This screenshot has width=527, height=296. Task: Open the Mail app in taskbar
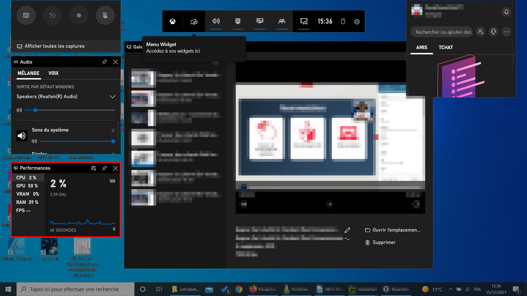coord(209,289)
